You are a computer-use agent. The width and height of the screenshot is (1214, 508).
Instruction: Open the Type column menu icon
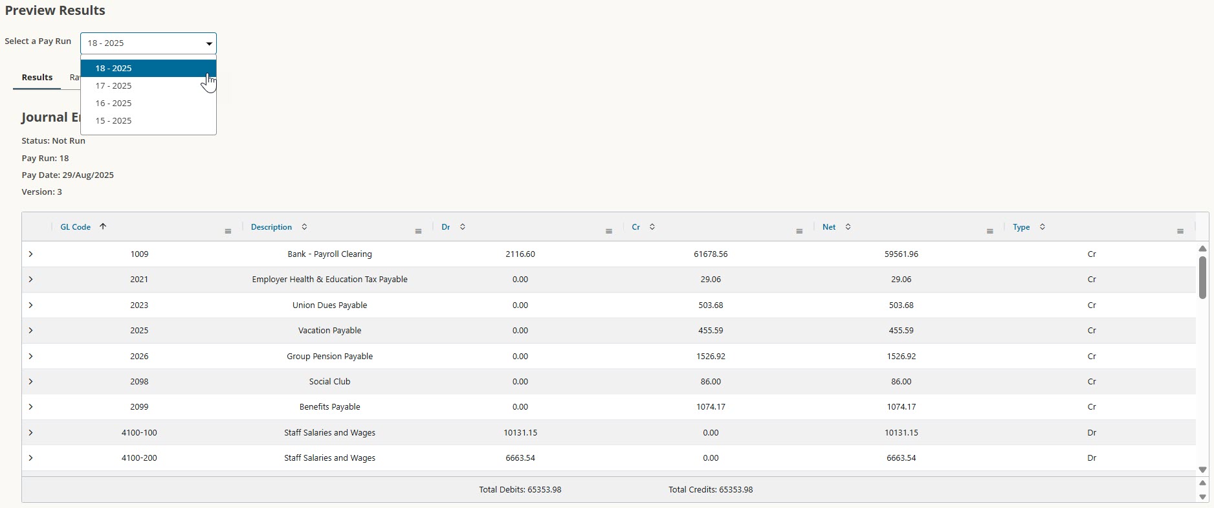click(1180, 231)
